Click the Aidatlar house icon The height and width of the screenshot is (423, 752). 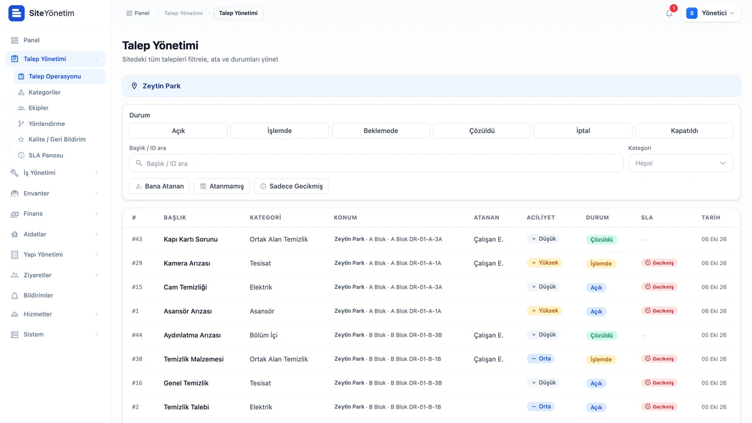point(15,234)
